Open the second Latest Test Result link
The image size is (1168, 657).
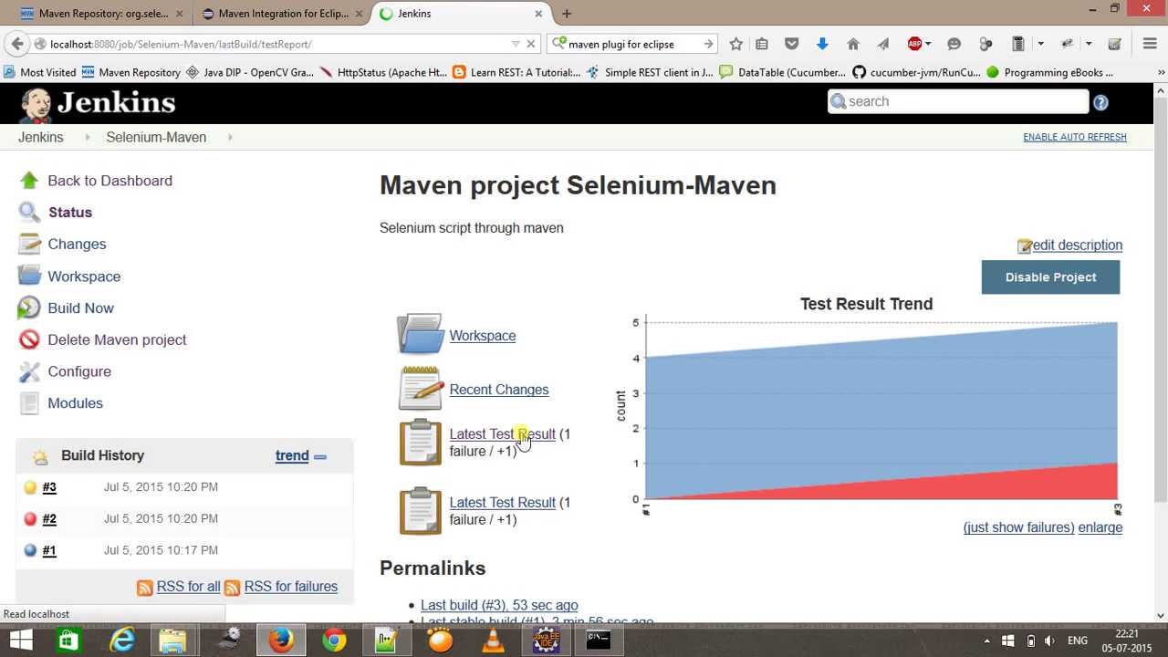[502, 503]
